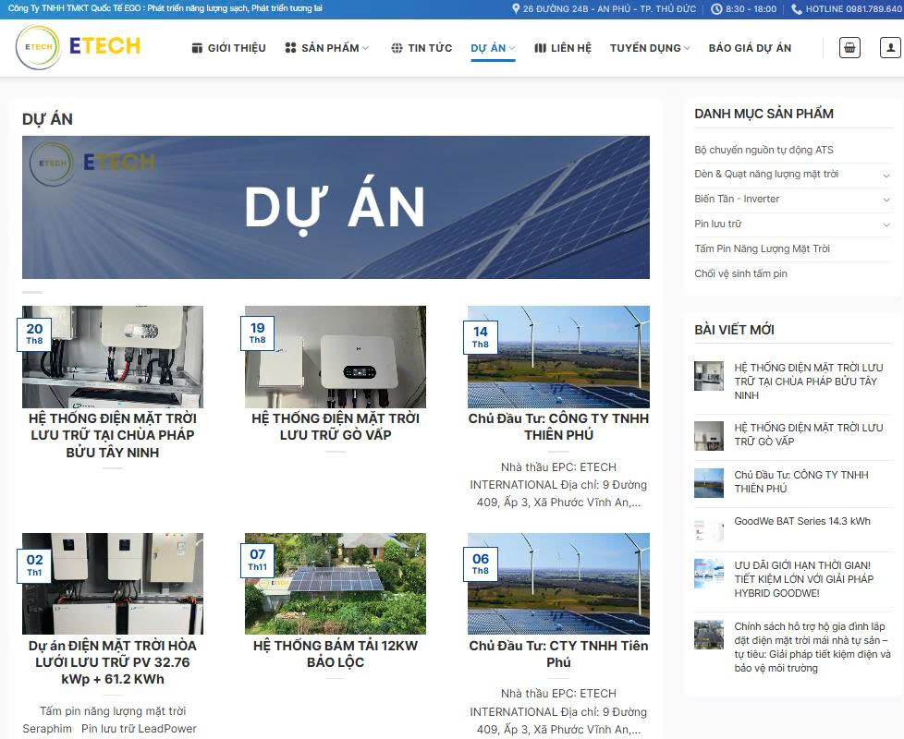This screenshot has width=904, height=739.
Task: Click the Dự Án solar panel banner
Action: click(x=336, y=207)
